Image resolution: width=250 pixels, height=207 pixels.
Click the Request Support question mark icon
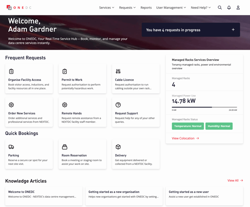[x=118, y=105]
